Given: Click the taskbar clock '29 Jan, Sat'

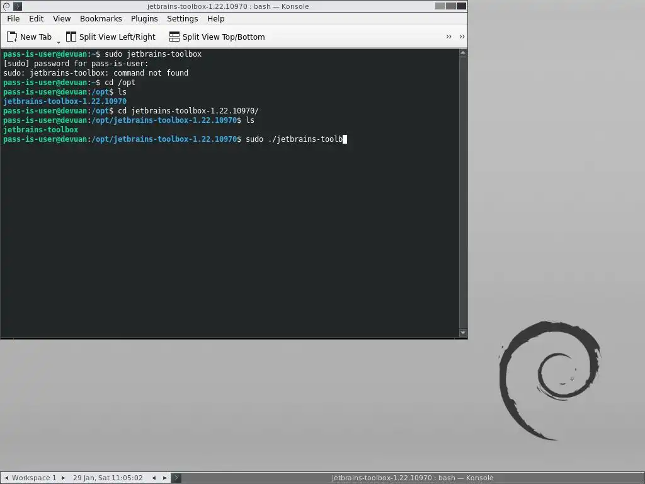Looking at the screenshot, I should coord(108,478).
